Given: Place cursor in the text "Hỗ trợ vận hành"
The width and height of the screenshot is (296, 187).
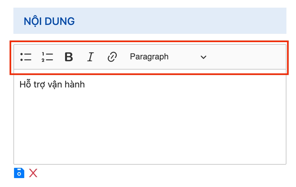Looking at the screenshot, I should 52,85.
